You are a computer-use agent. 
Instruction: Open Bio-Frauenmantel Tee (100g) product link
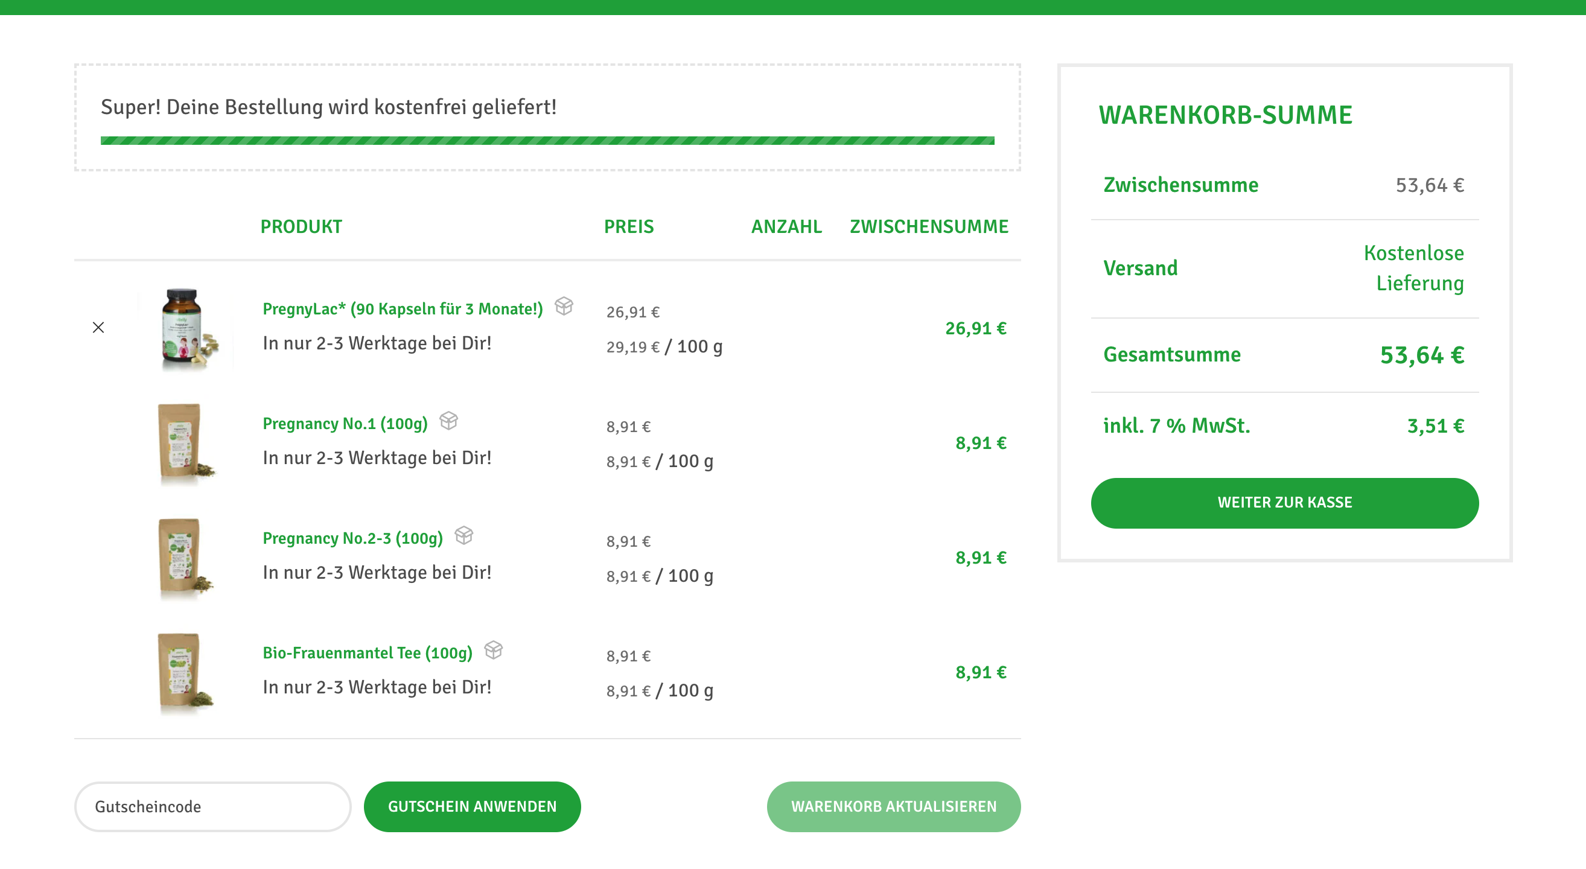367,653
